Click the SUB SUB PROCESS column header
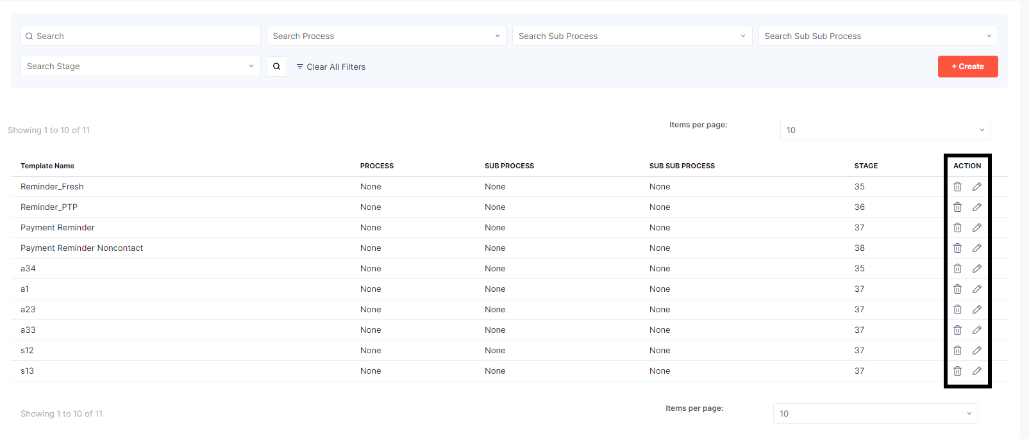 pyautogui.click(x=682, y=166)
